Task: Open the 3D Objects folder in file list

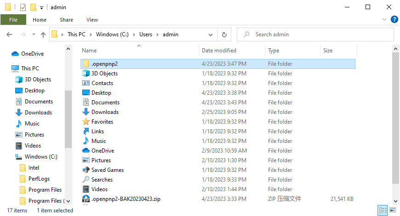Action: pos(104,74)
